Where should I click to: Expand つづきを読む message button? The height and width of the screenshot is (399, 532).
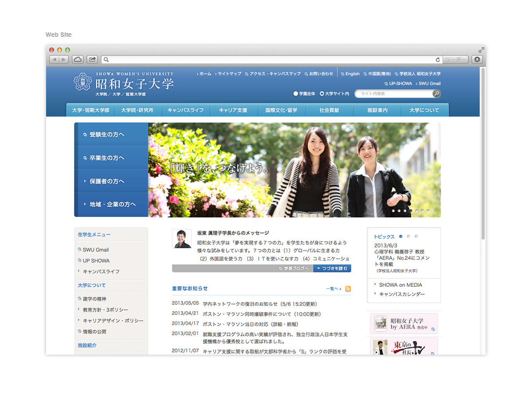pos(332,268)
